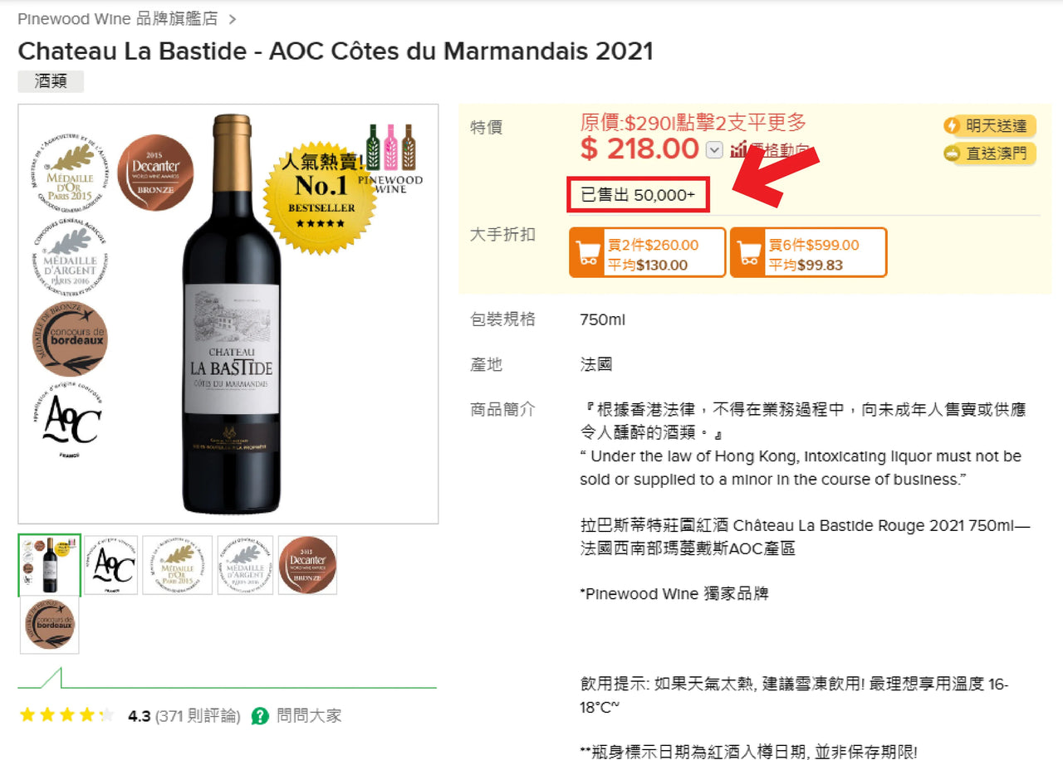Screen dimensions: 1063x760
Task: Expand the breadcrumb chevron after 品牌旗艦店
Action: click(233, 18)
